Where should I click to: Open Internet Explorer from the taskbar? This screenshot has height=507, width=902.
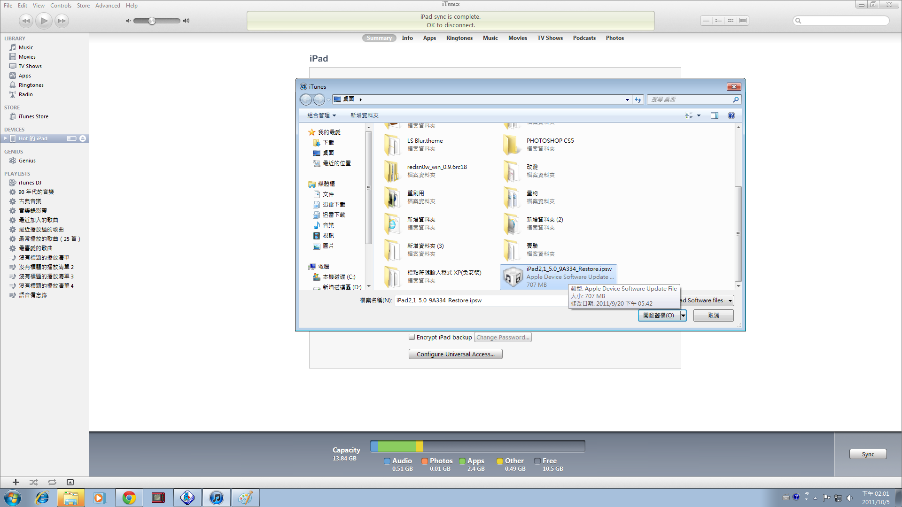pos(42,498)
